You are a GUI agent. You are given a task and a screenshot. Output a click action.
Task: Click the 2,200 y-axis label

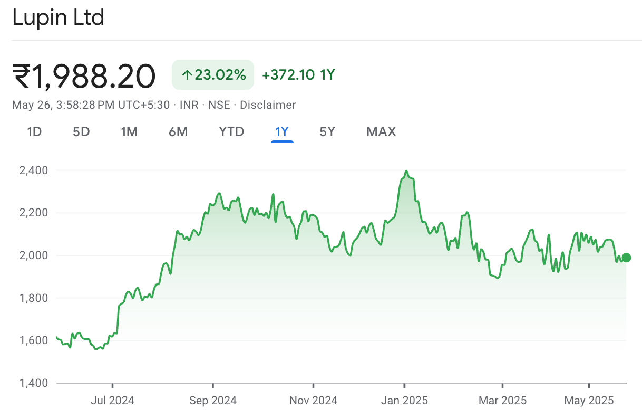33,213
